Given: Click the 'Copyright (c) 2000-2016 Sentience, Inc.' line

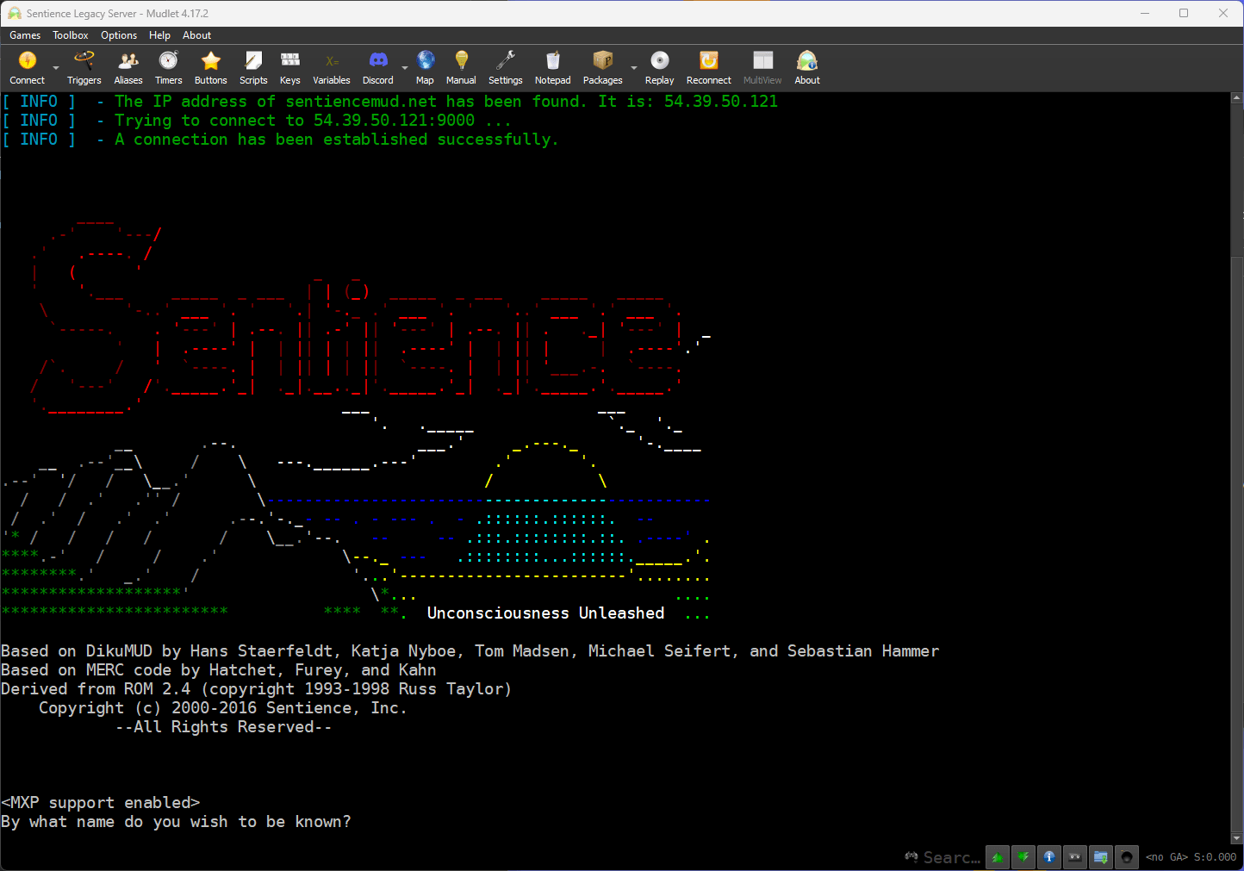Looking at the screenshot, I should point(223,708).
